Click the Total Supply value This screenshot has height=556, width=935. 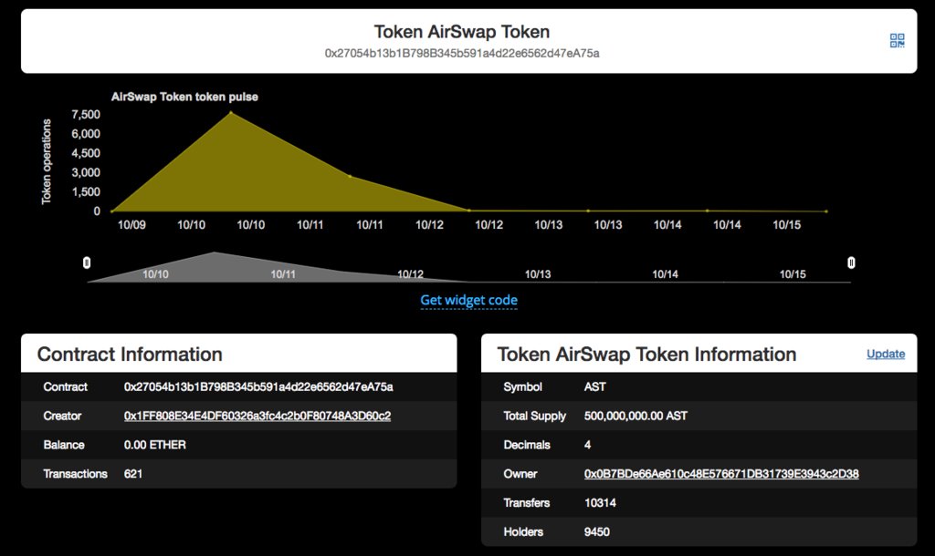[x=636, y=416]
